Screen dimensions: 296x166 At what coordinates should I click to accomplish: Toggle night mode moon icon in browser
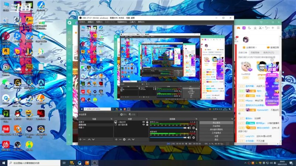[x=249, y=28]
